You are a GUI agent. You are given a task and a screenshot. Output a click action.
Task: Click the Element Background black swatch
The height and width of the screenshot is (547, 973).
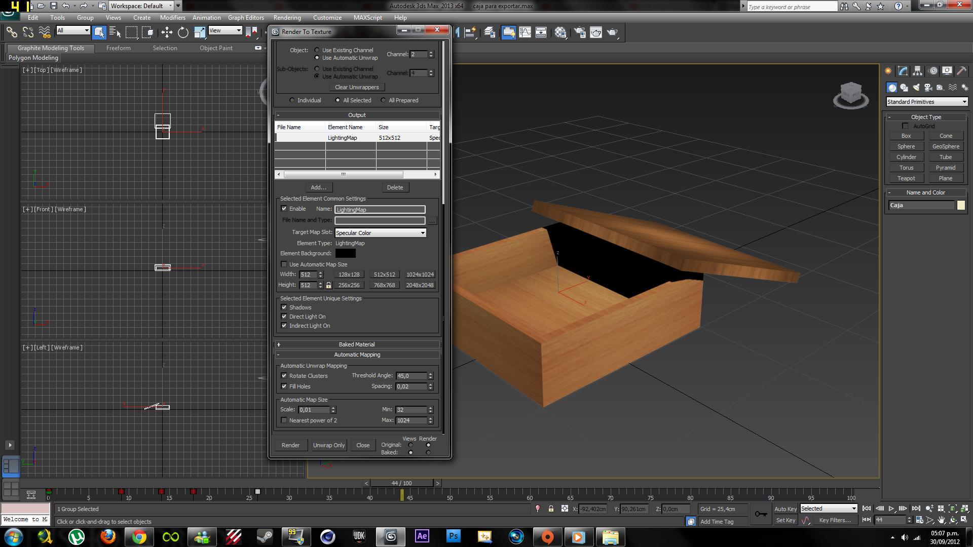pyautogui.click(x=345, y=253)
